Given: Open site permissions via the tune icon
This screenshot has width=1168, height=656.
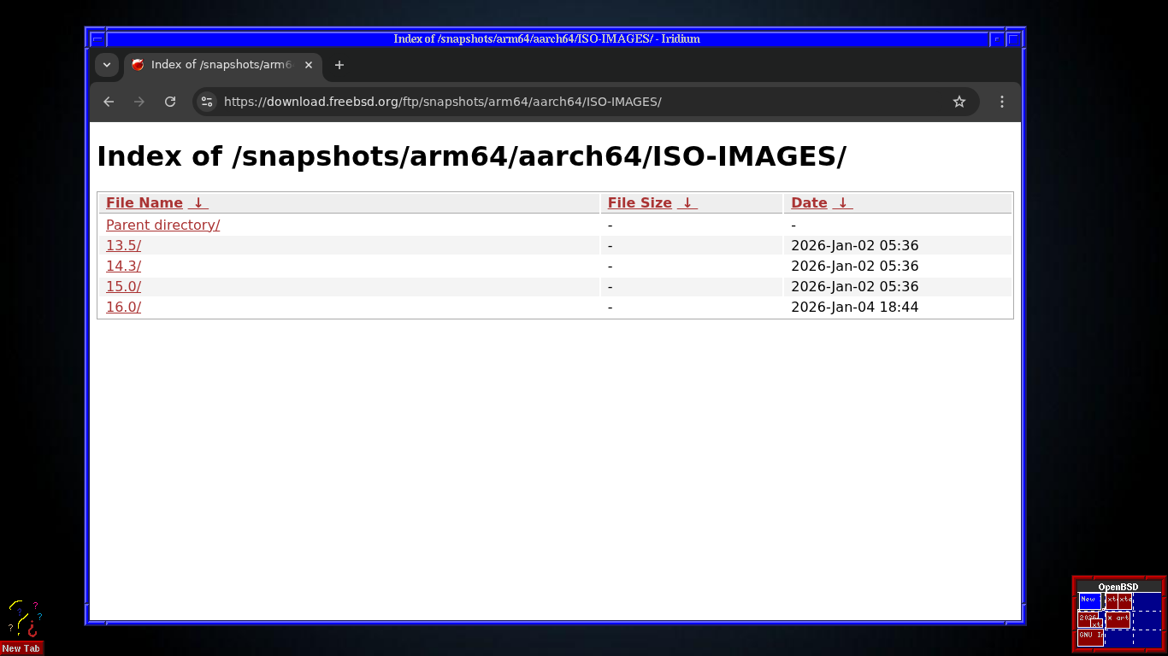Looking at the screenshot, I should [206, 102].
